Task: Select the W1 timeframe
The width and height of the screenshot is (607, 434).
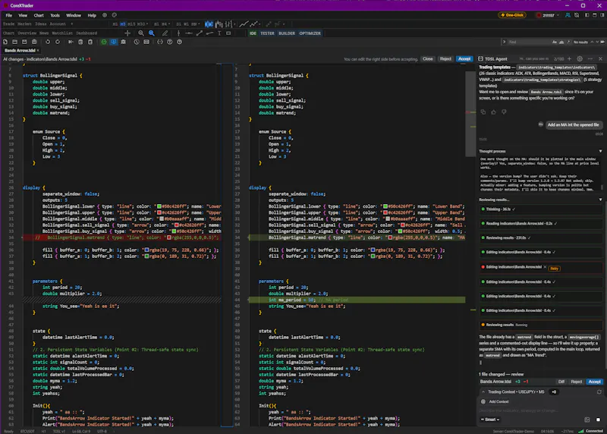Action: coord(186,24)
